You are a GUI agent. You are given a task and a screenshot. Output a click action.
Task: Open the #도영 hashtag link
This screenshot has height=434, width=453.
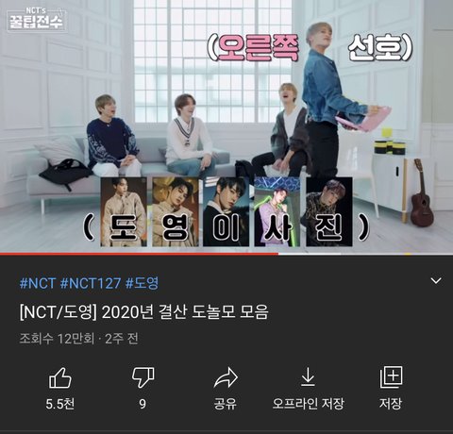pos(143,283)
